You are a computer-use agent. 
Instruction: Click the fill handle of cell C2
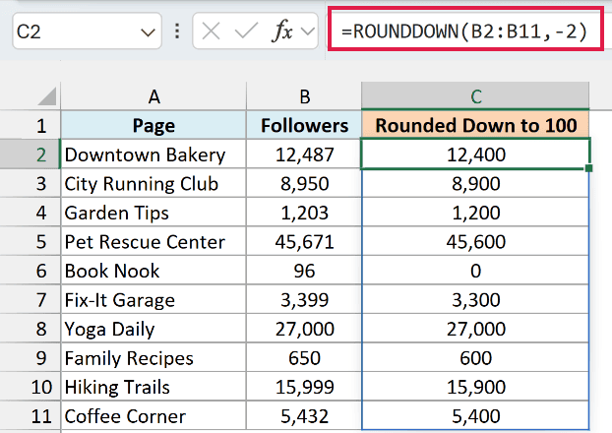[x=589, y=168]
